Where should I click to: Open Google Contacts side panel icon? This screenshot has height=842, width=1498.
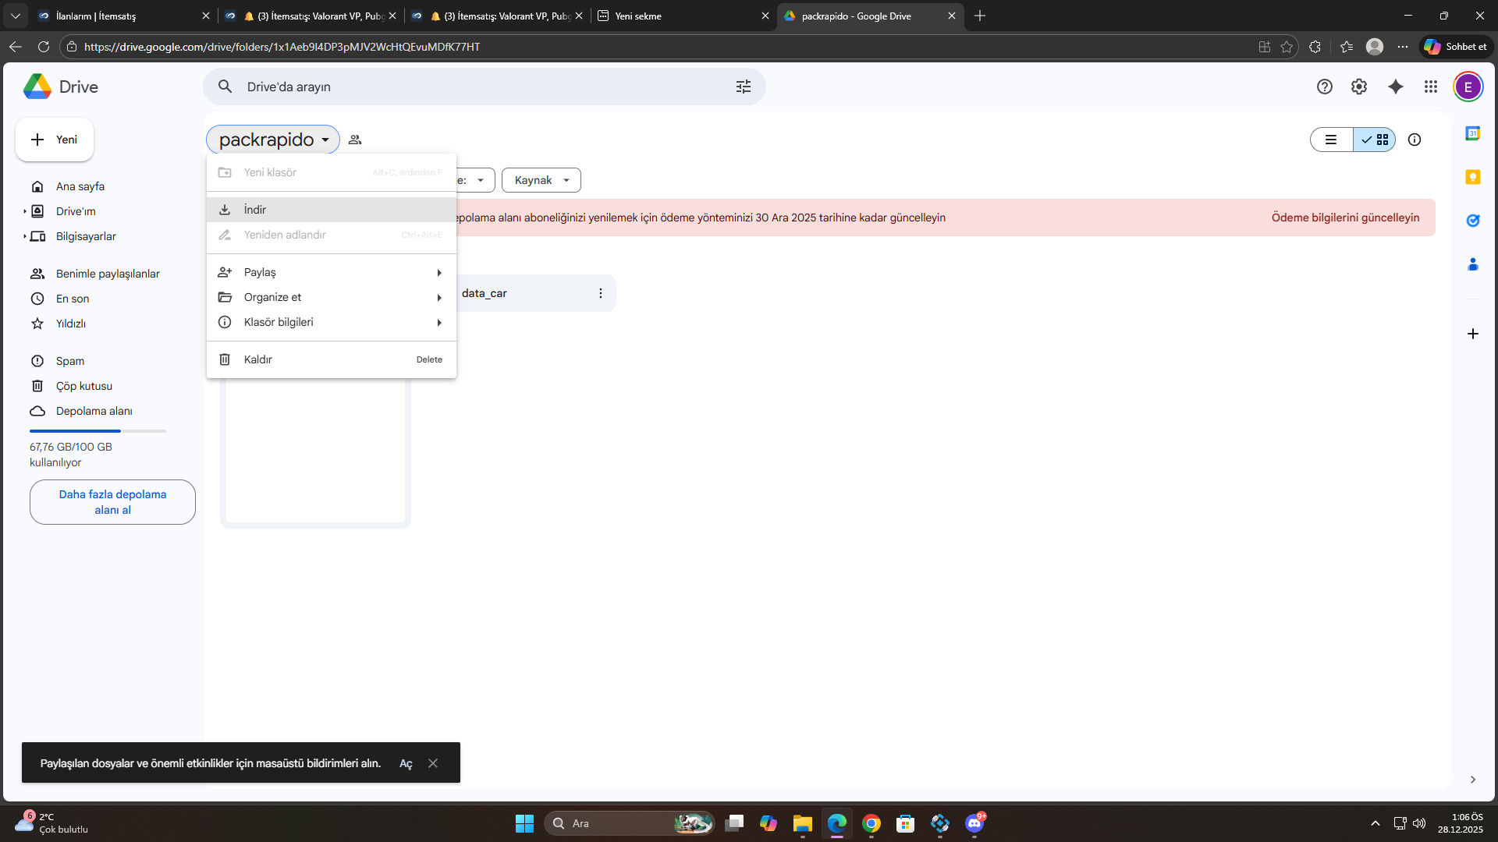tap(1473, 264)
